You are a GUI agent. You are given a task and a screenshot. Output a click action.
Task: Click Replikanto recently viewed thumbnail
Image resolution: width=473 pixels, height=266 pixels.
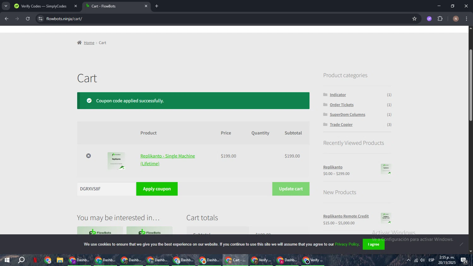pos(386,169)
